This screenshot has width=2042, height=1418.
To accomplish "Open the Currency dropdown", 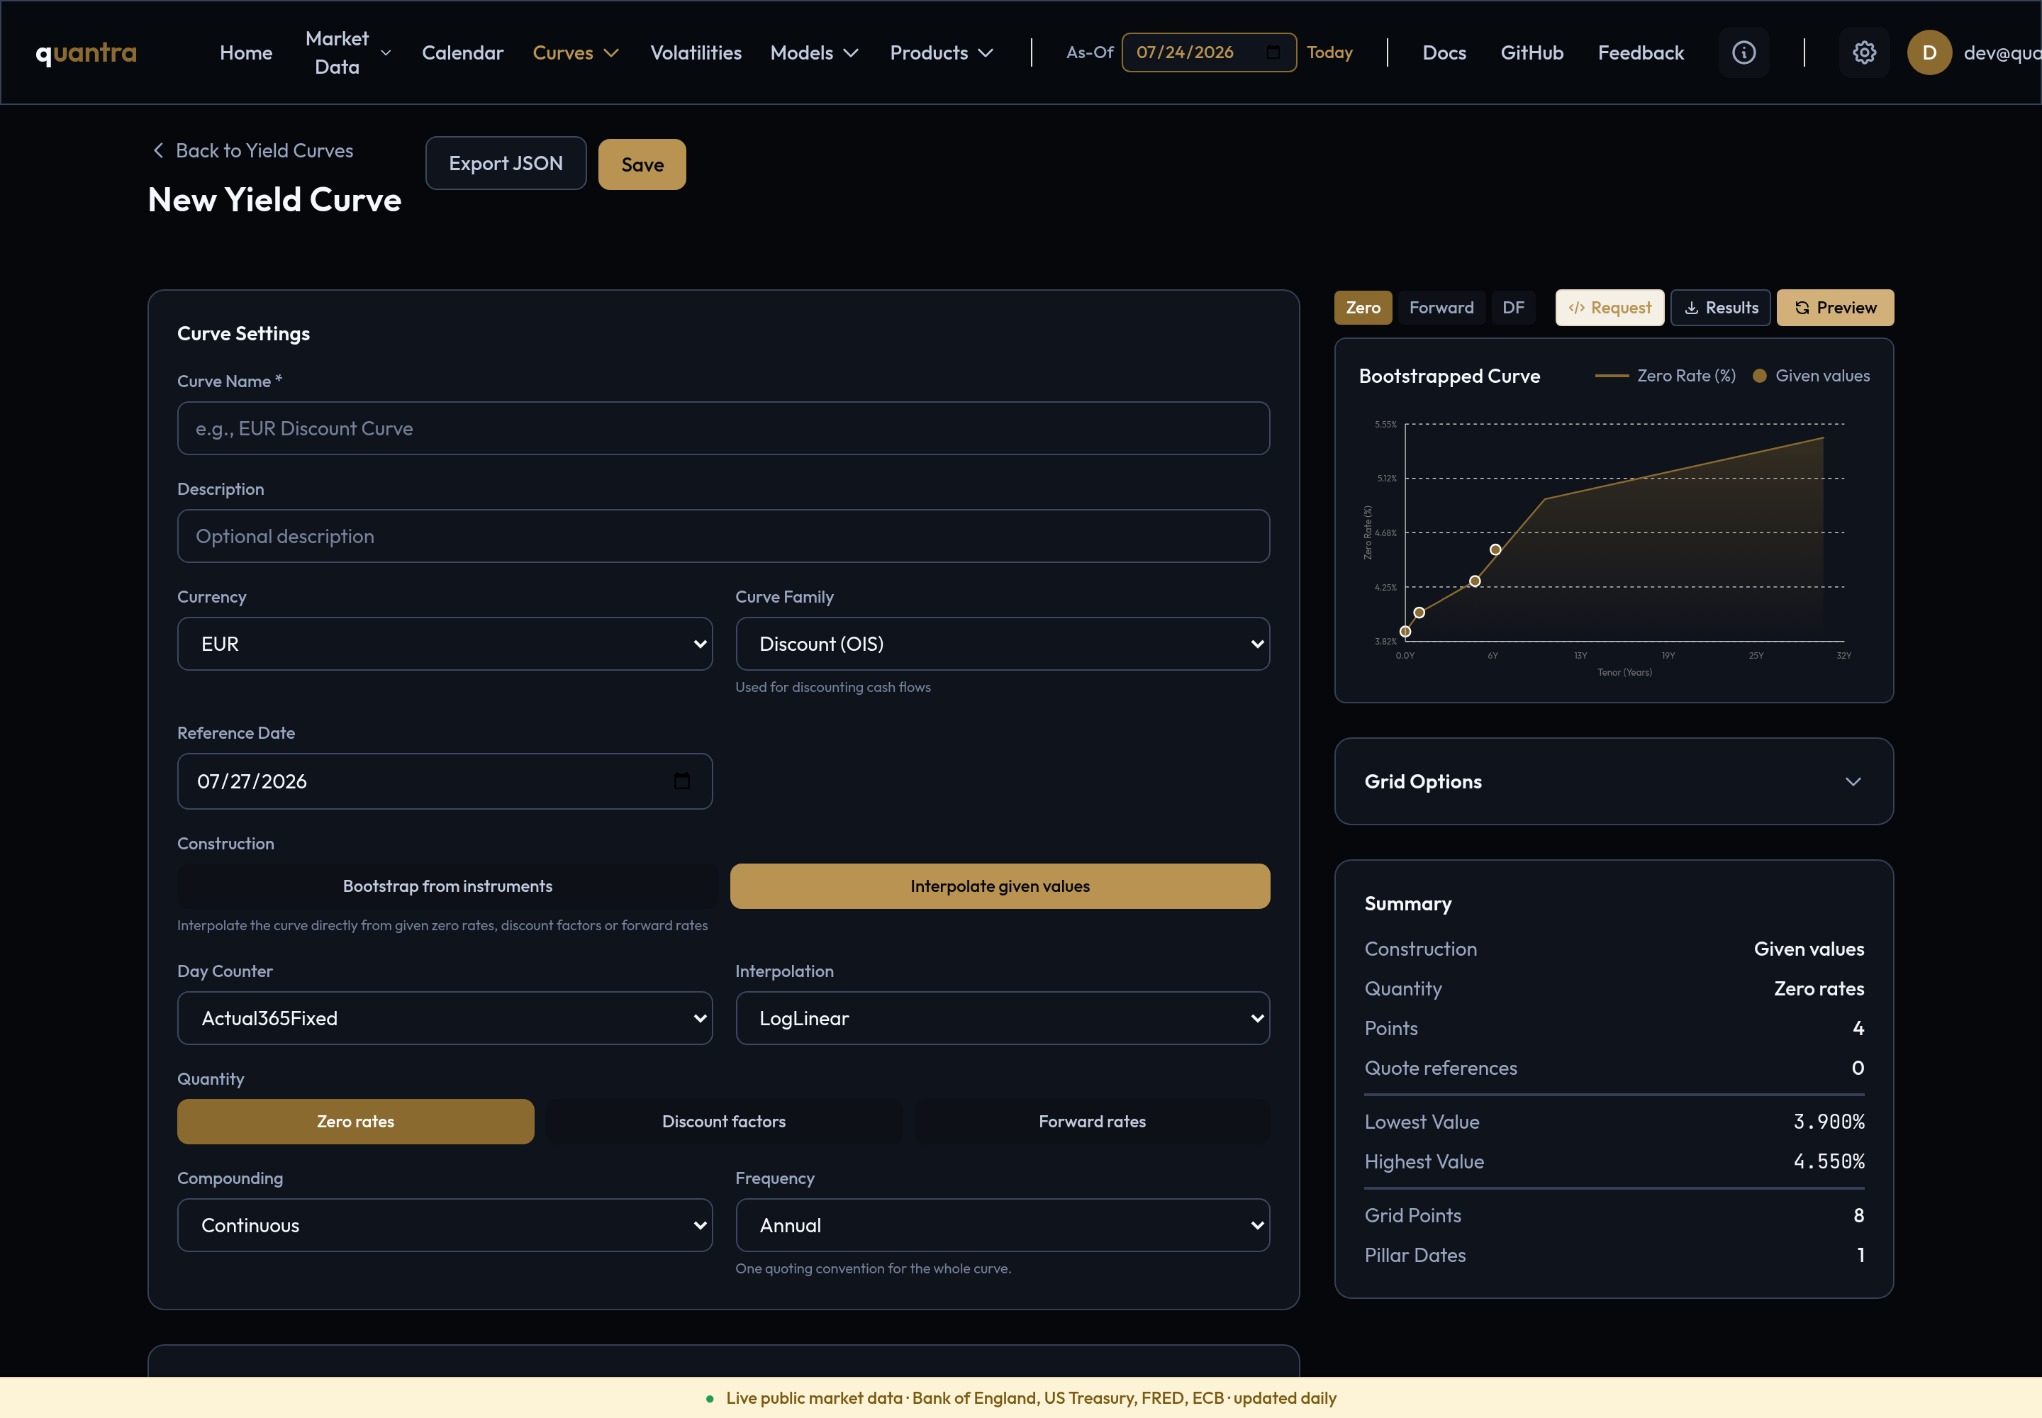I will (x=445, y=644).
